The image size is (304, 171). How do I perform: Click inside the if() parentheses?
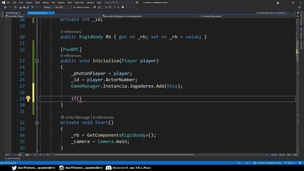tap(79, 99)
